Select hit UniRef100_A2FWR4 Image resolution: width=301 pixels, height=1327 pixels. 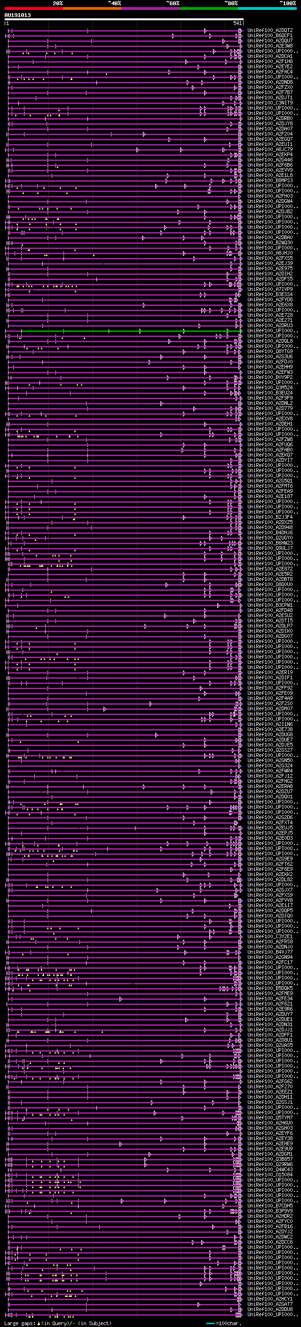coord(270,771)
